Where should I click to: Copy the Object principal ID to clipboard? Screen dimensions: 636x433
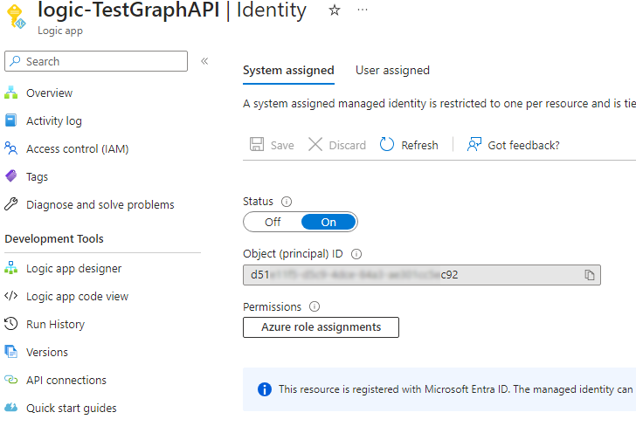590,275
